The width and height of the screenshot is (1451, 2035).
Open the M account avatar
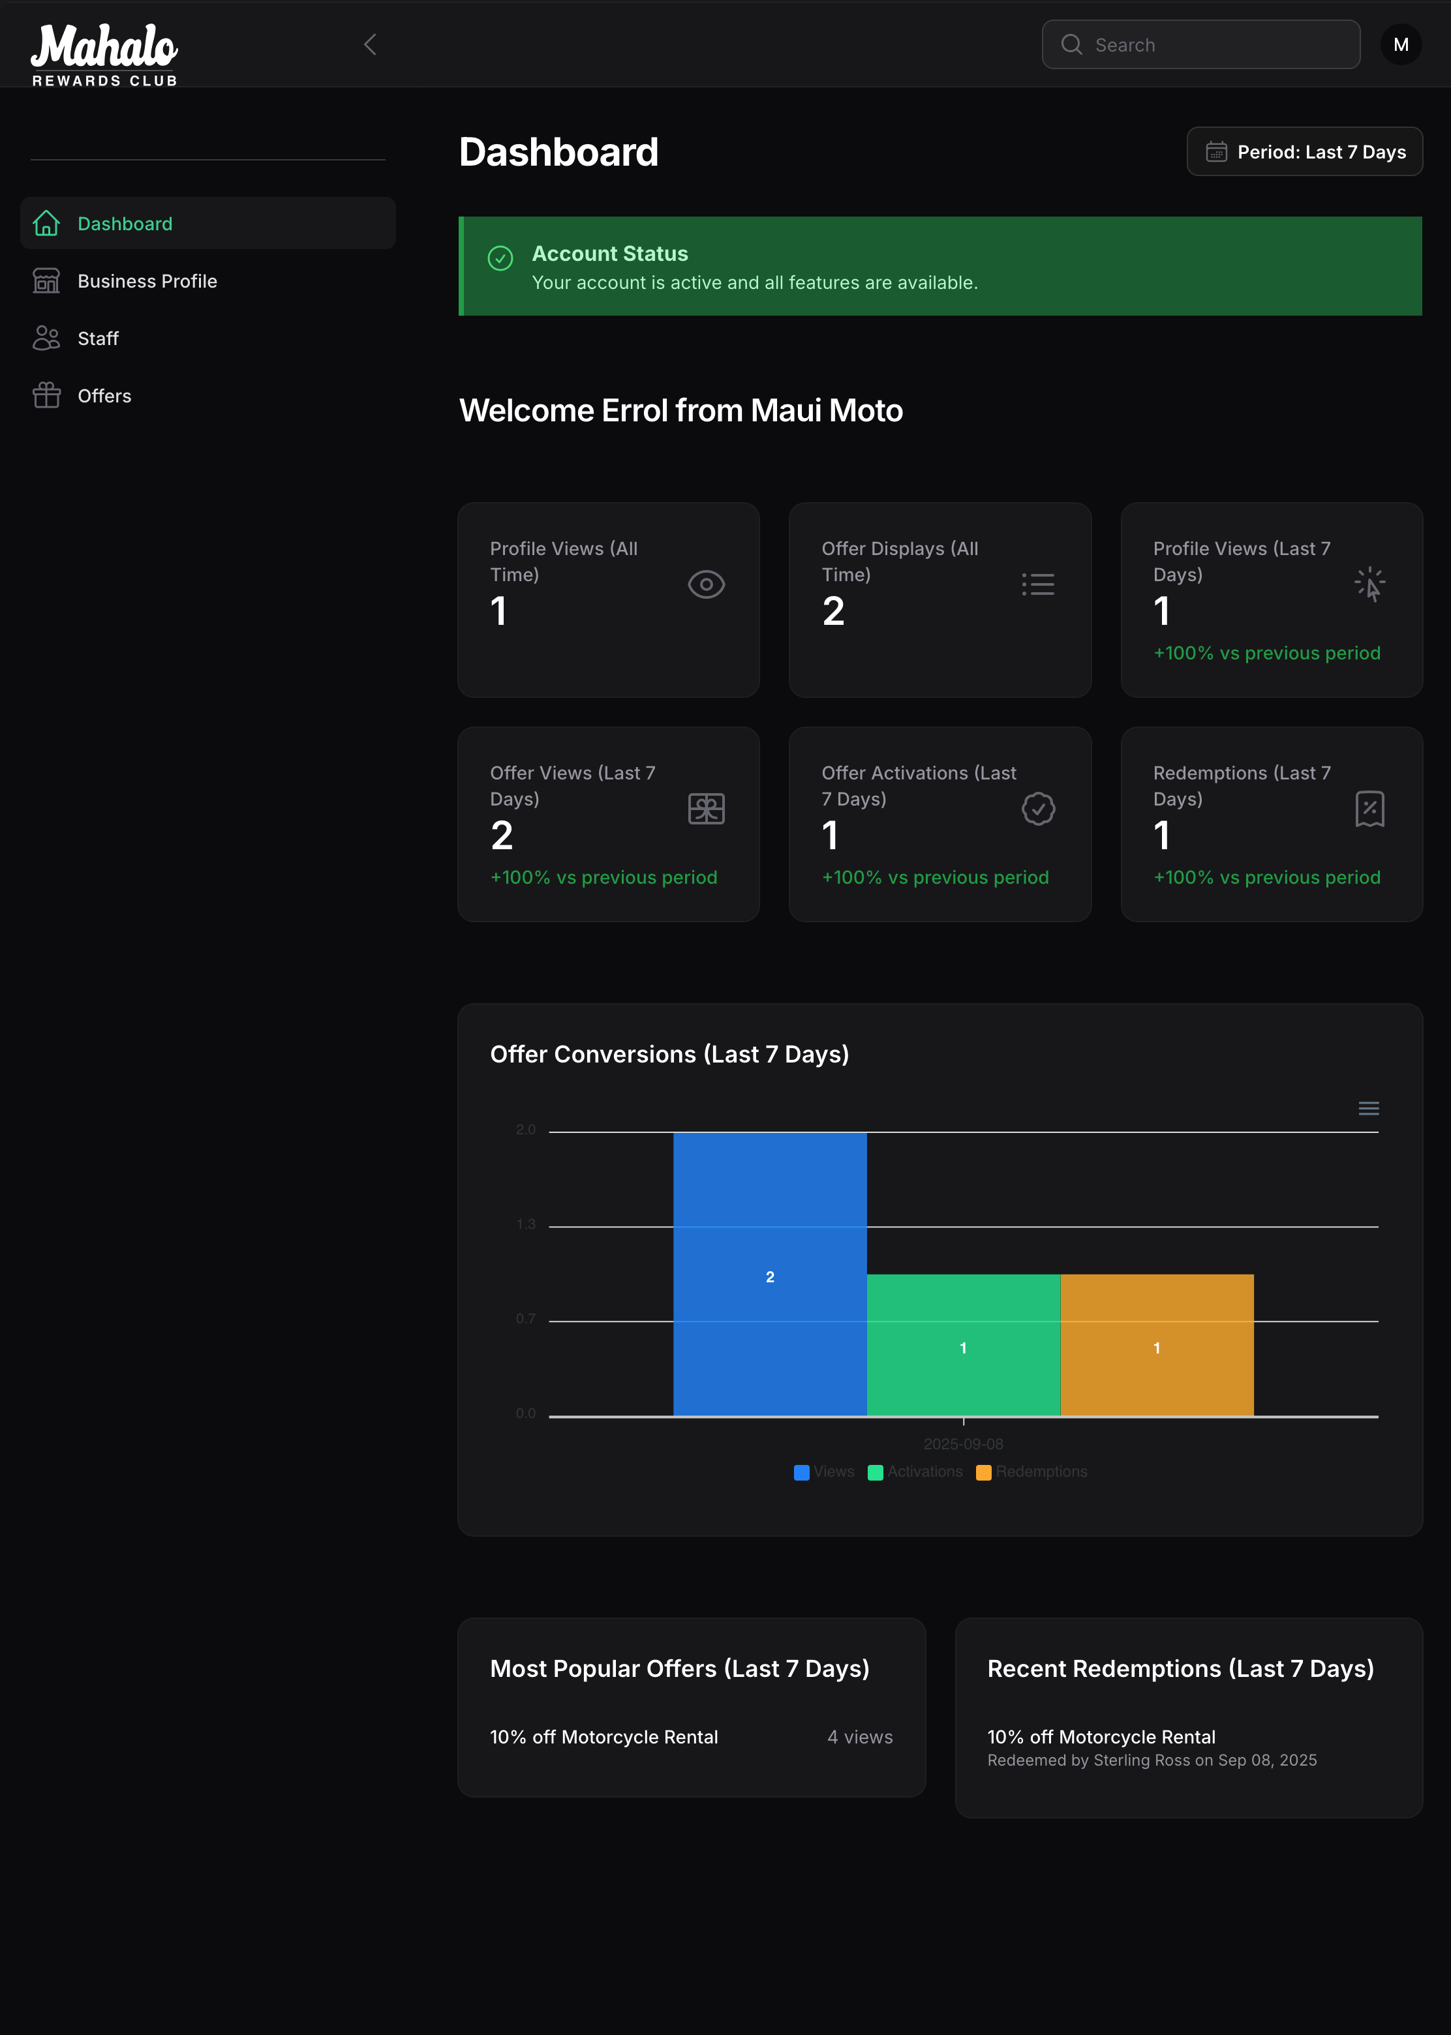coord(1400,44)
